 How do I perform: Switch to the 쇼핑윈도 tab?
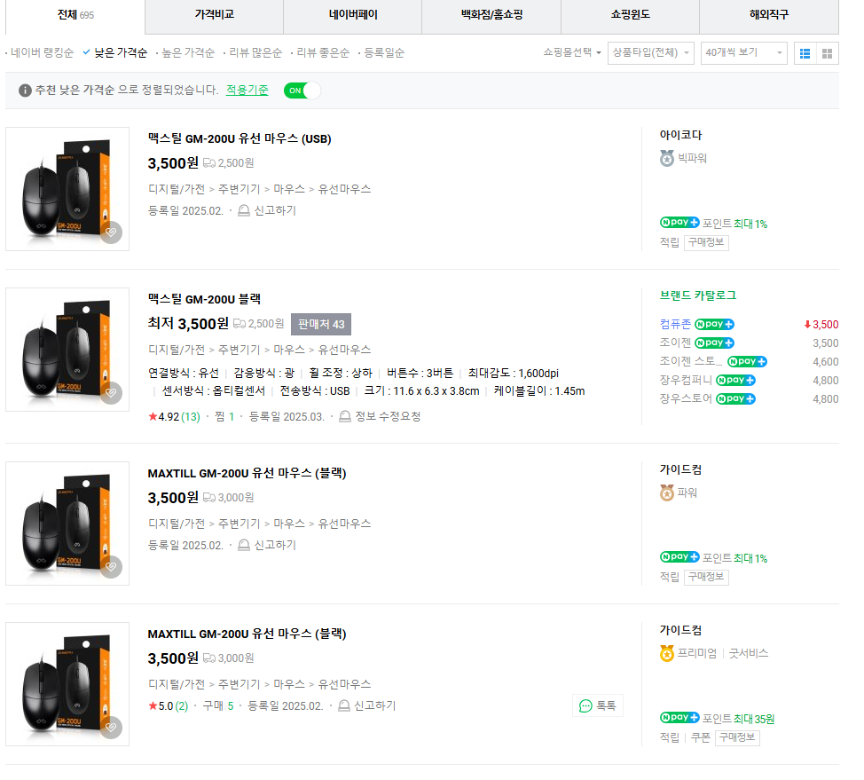631,15
